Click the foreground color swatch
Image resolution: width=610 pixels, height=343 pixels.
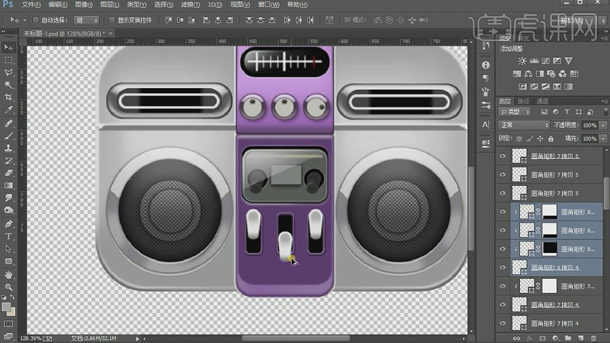(x=6, y=306)
